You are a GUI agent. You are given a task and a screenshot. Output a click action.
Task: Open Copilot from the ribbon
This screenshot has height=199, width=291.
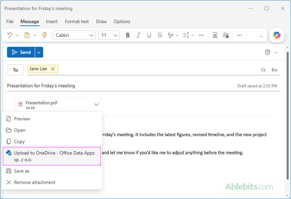point(277,35)
